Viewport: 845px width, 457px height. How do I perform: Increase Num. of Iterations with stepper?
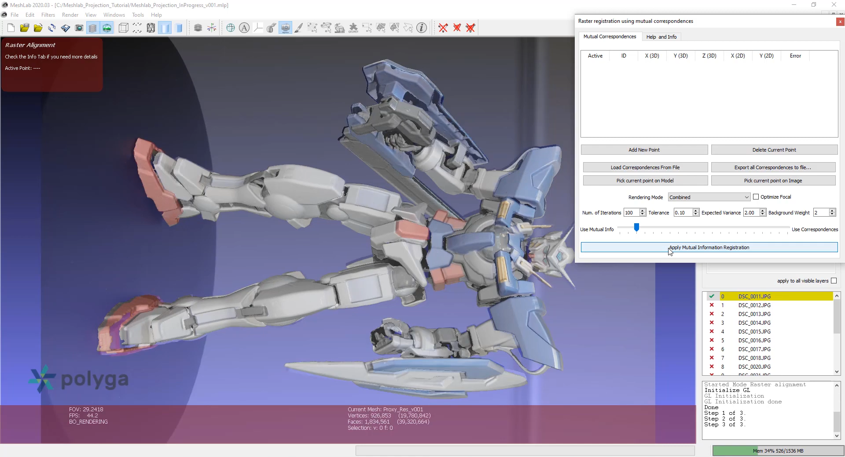pyautogui.click(x=643, y=210)
